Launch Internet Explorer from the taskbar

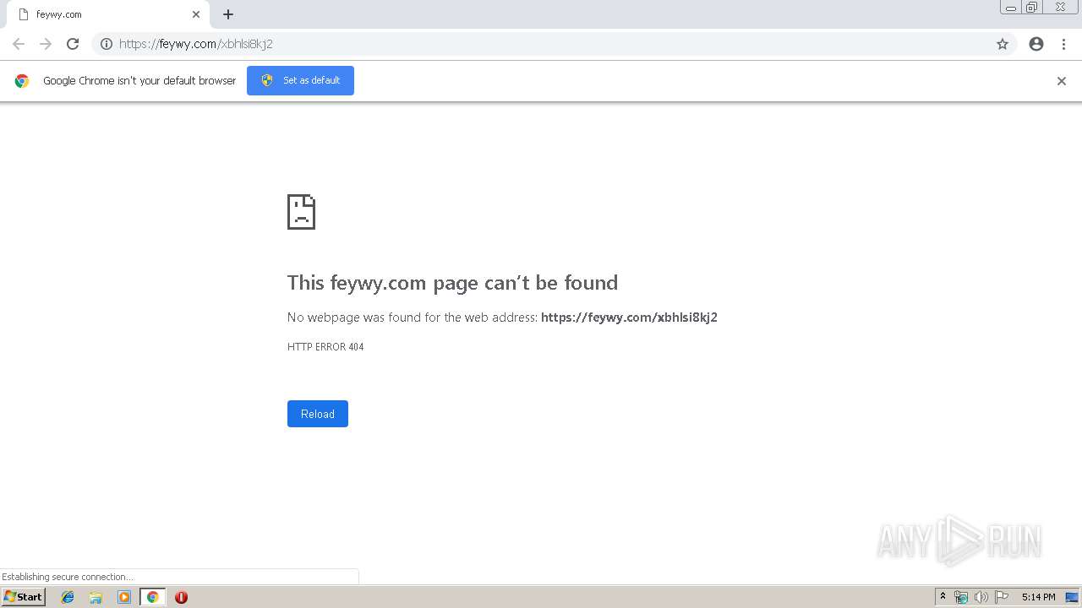(x=68, y=597)
